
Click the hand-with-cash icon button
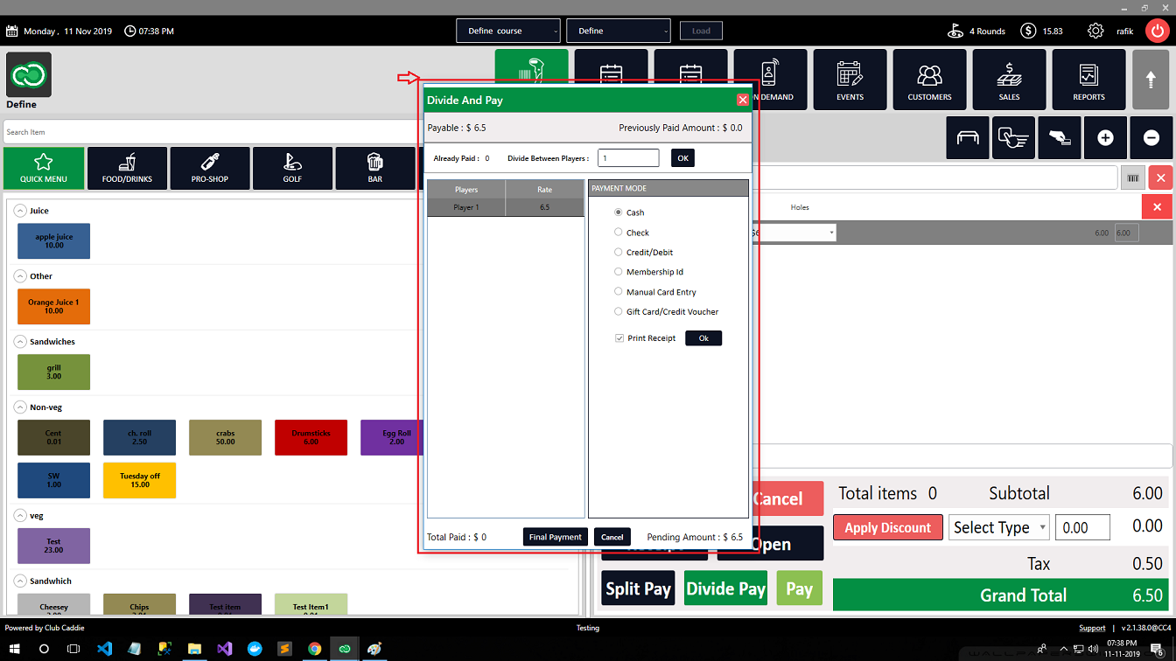(1059, 138)
